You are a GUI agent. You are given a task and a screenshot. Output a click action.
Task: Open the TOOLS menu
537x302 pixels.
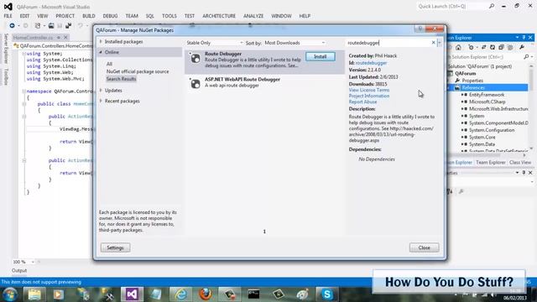tap(169, 16)
